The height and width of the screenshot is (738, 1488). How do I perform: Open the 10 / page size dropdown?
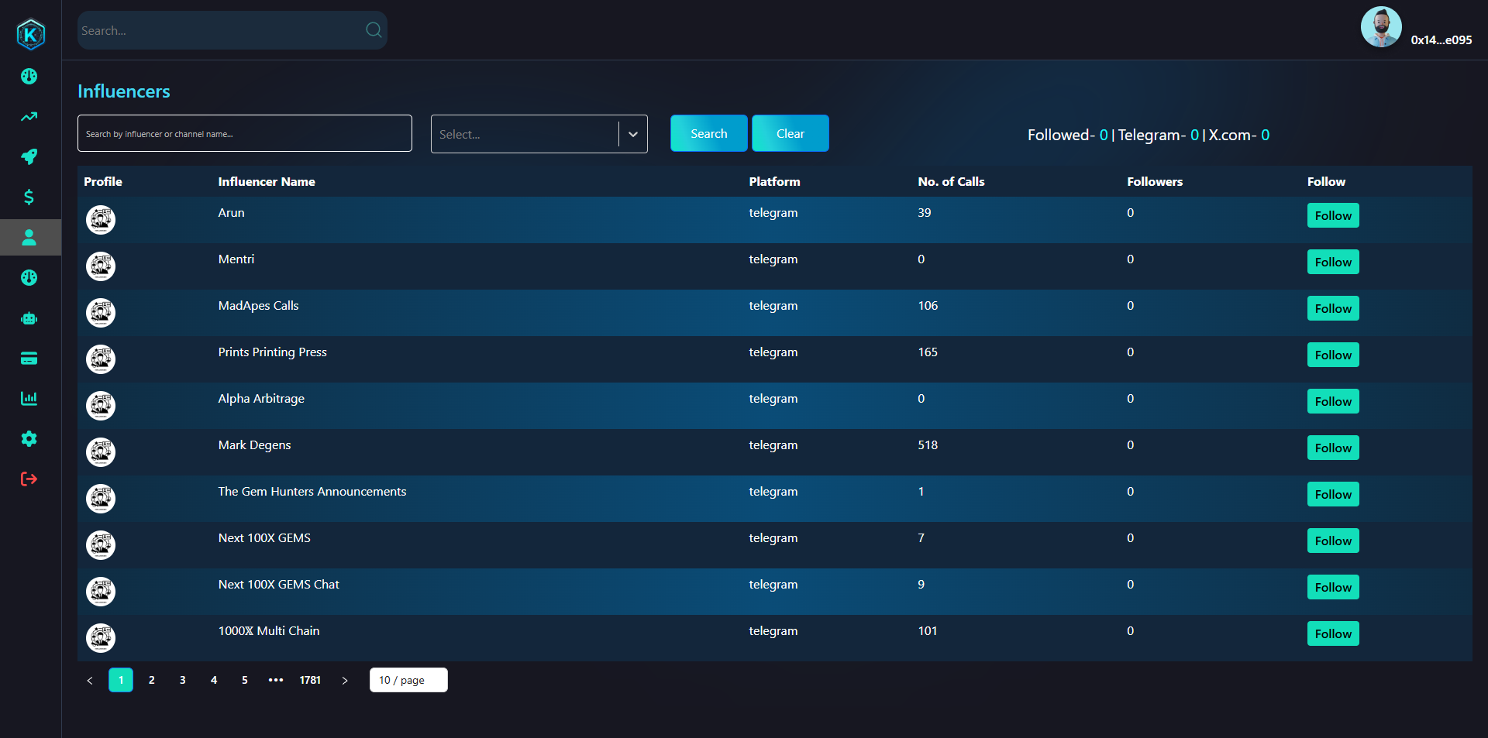pos(408,680)
